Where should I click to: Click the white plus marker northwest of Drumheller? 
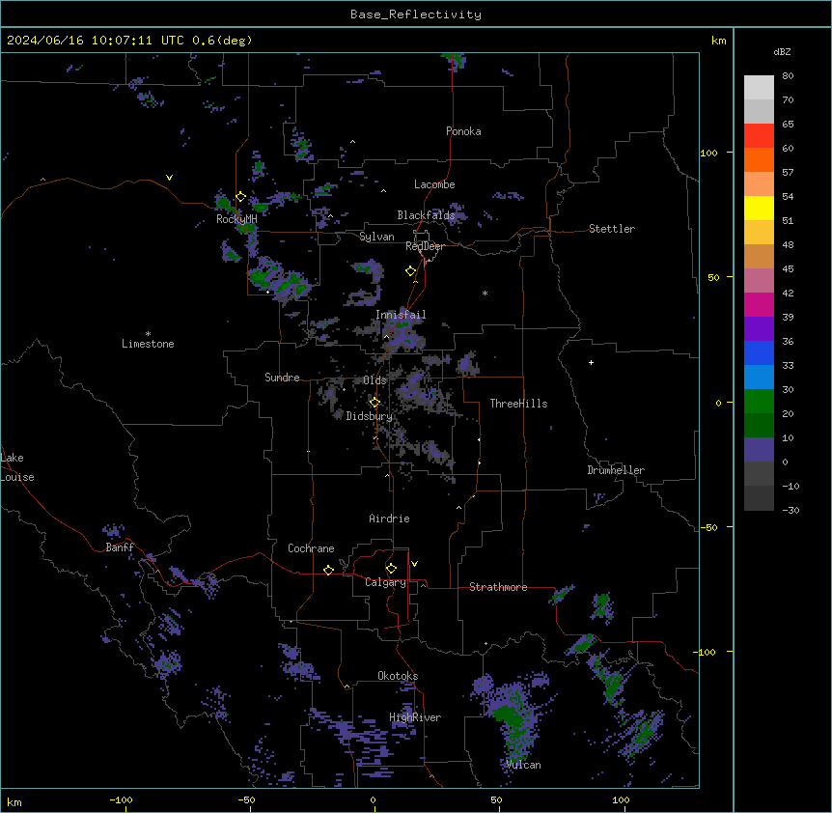[x=591, y=362]
